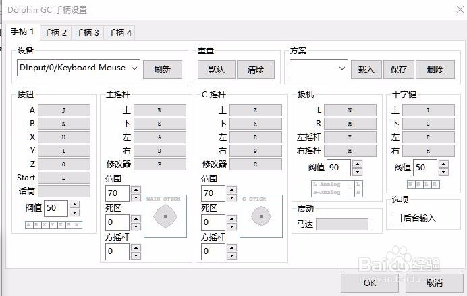
Task: Click the 保存 save profile button
Action: 398,70
